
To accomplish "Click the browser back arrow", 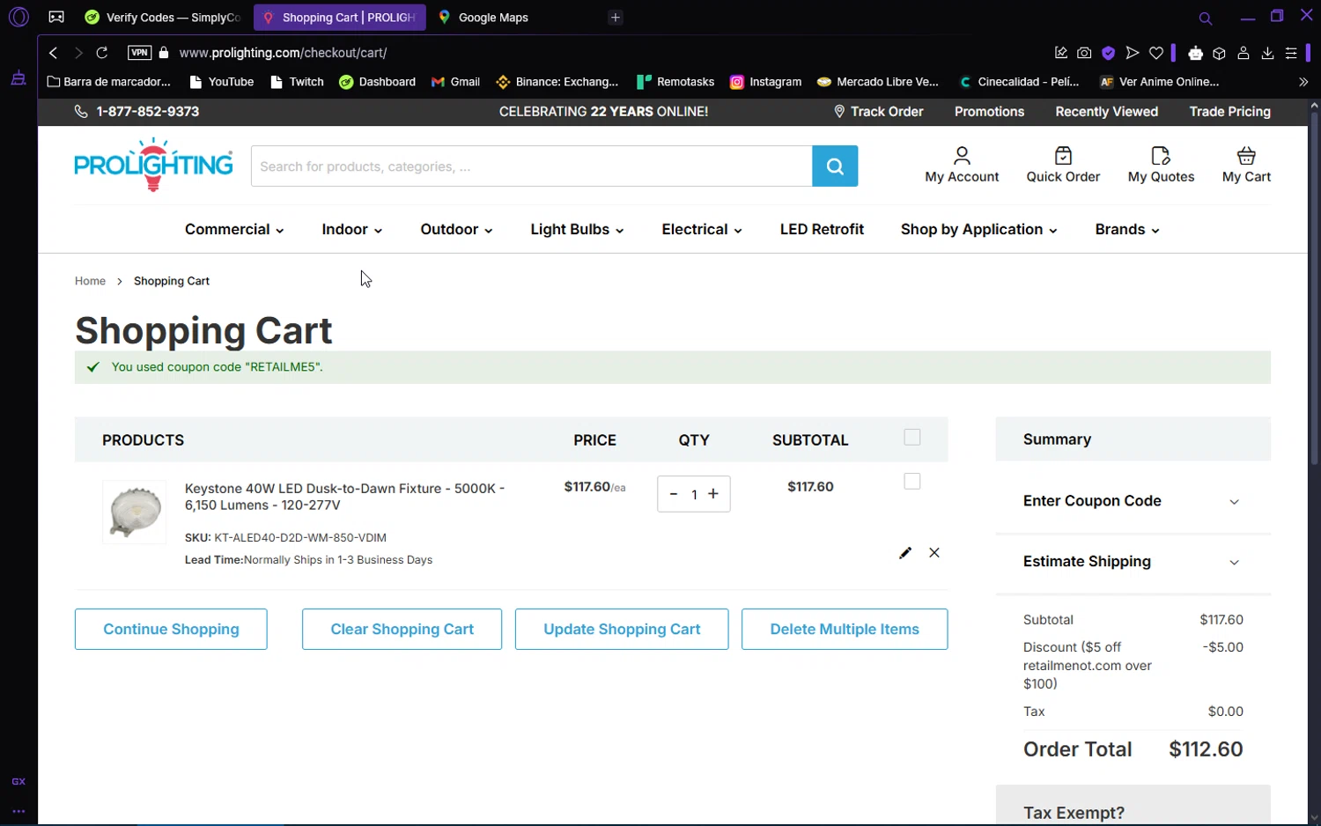I will coord(54,53).
